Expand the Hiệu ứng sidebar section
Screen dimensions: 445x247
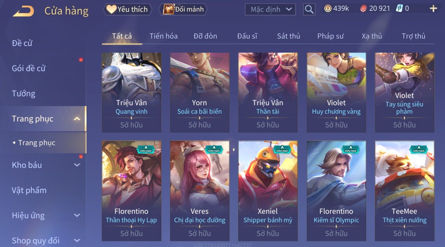pyautogui.click(x=77, y=215)
